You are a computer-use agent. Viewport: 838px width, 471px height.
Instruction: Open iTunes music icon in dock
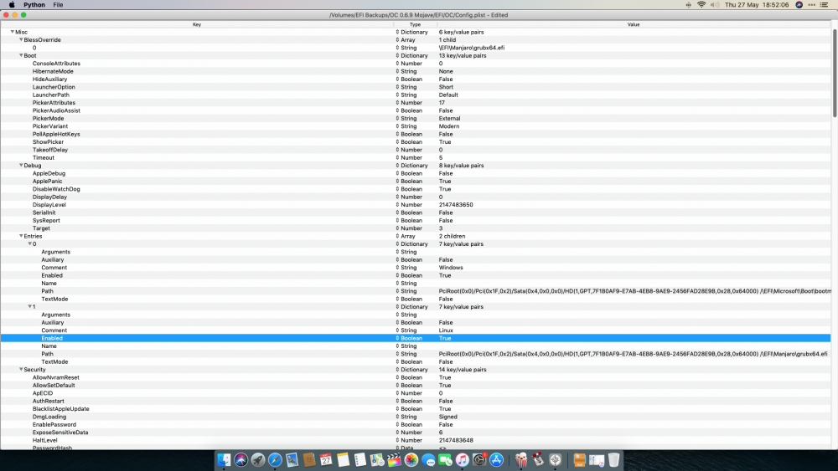coord(463,460)
